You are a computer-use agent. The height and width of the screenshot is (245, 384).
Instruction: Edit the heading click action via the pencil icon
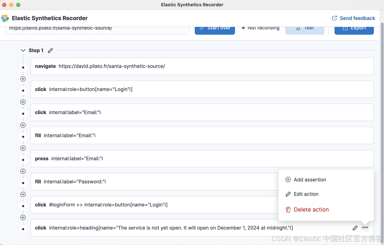(x=355, y=228)
